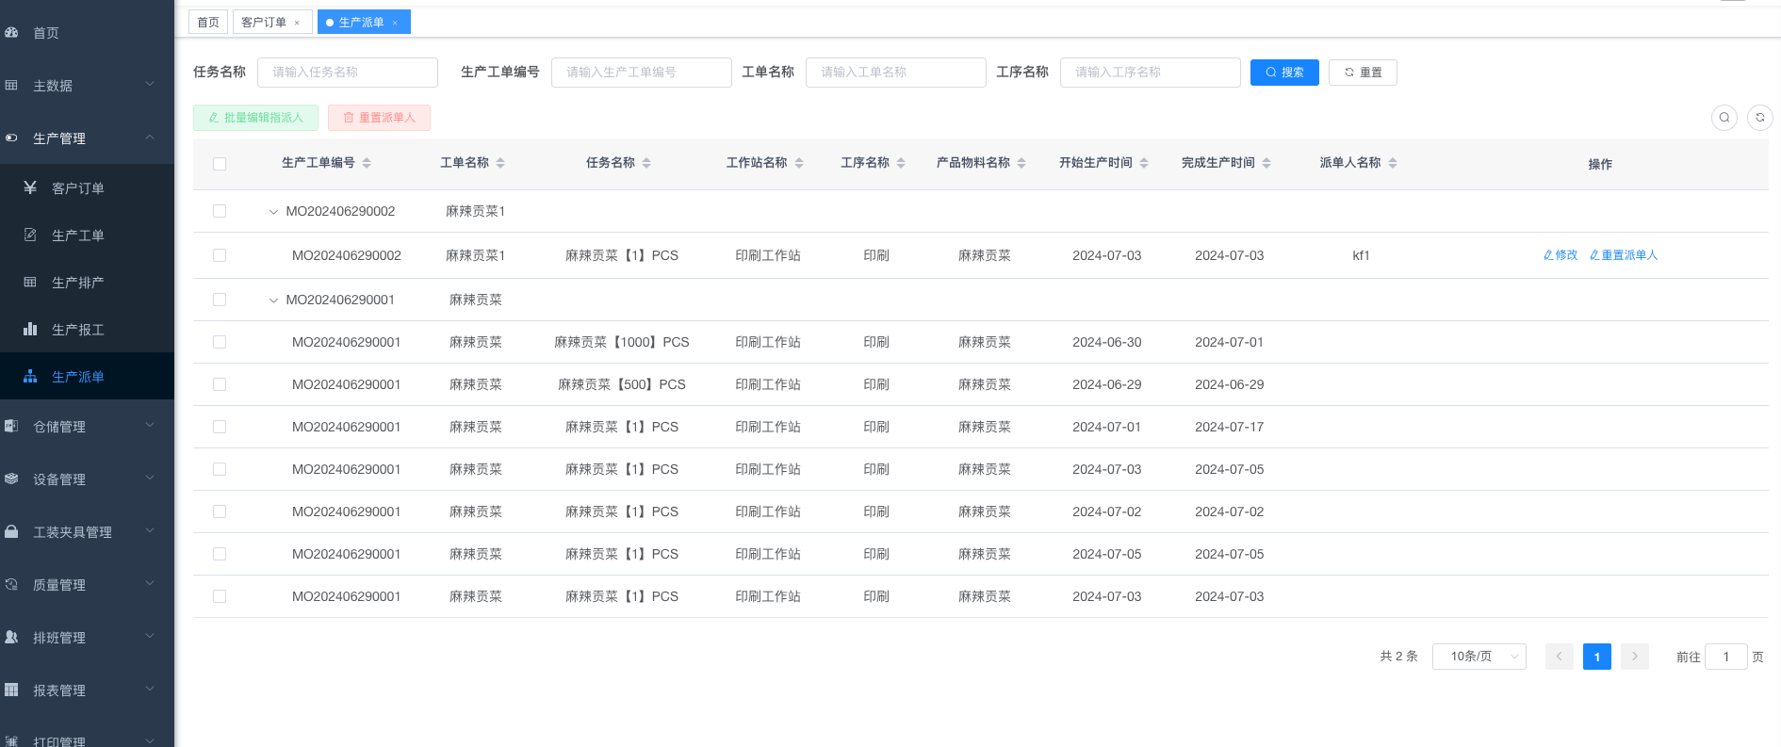Click the red 重置派单人 toolbar button
The width and height of the screenshot is (1781, 747).
(379, 118)
